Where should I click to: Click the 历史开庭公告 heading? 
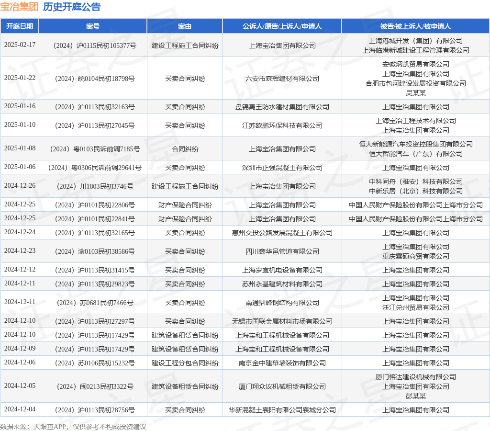(72, 7)
